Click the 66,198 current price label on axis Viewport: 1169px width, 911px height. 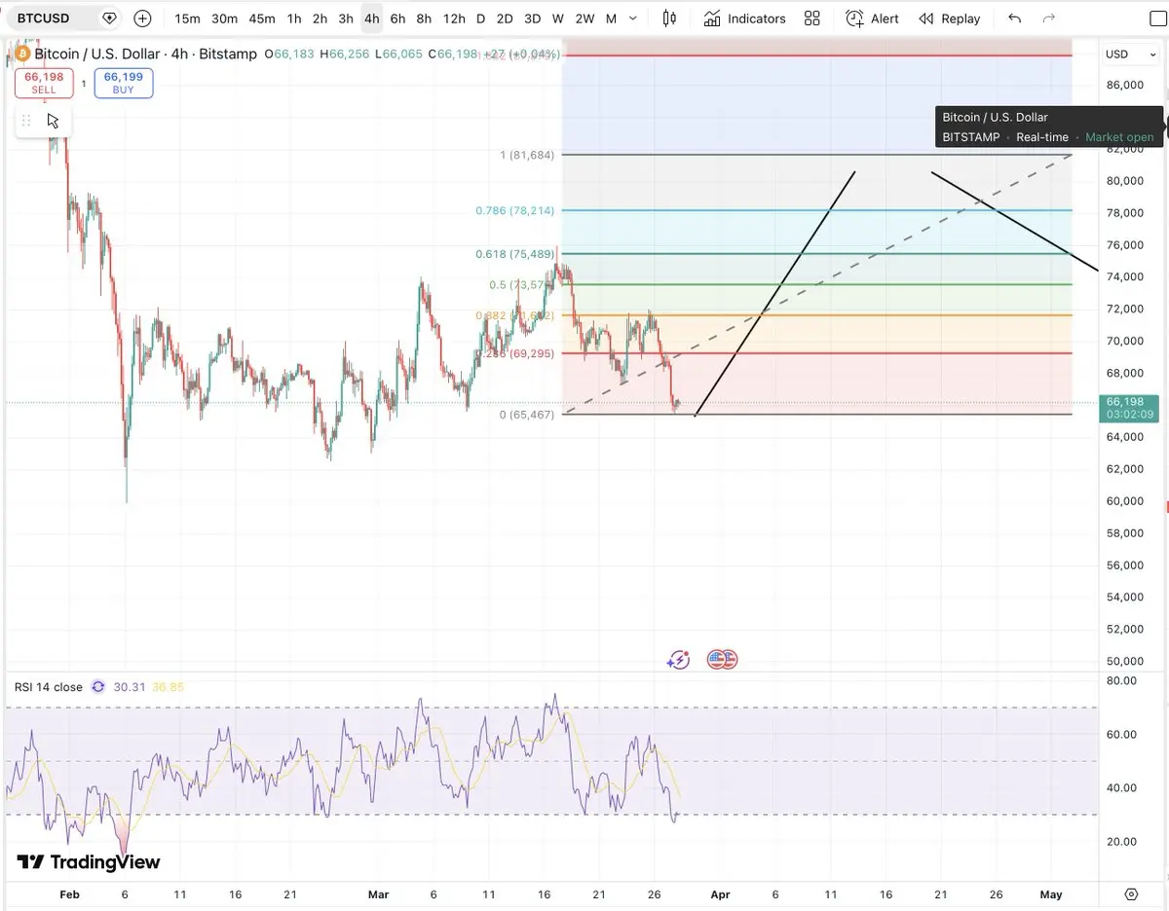click(1130, 408)
